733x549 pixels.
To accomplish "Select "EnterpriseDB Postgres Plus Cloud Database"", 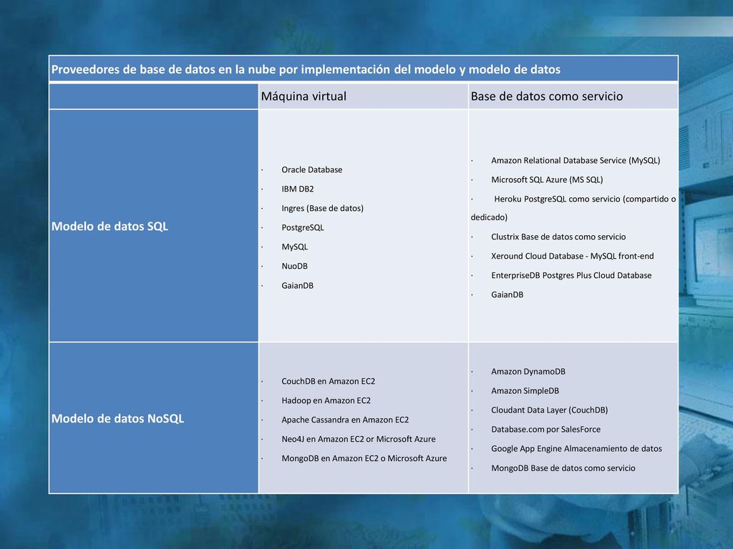I will tap(571, 275).
